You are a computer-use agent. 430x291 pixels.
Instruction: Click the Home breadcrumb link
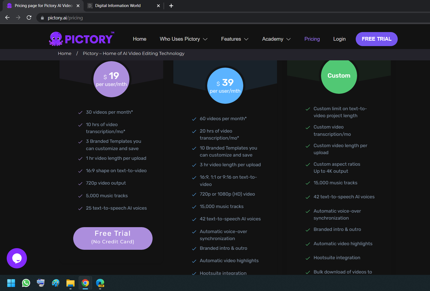pyautogui.click(x=65, y=53)
